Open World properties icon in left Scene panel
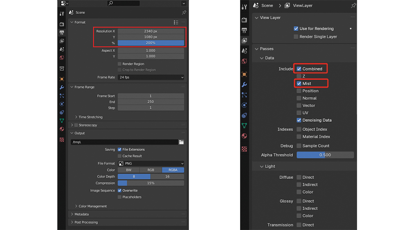This screenshot has width=409, height=230. (62, 58)
